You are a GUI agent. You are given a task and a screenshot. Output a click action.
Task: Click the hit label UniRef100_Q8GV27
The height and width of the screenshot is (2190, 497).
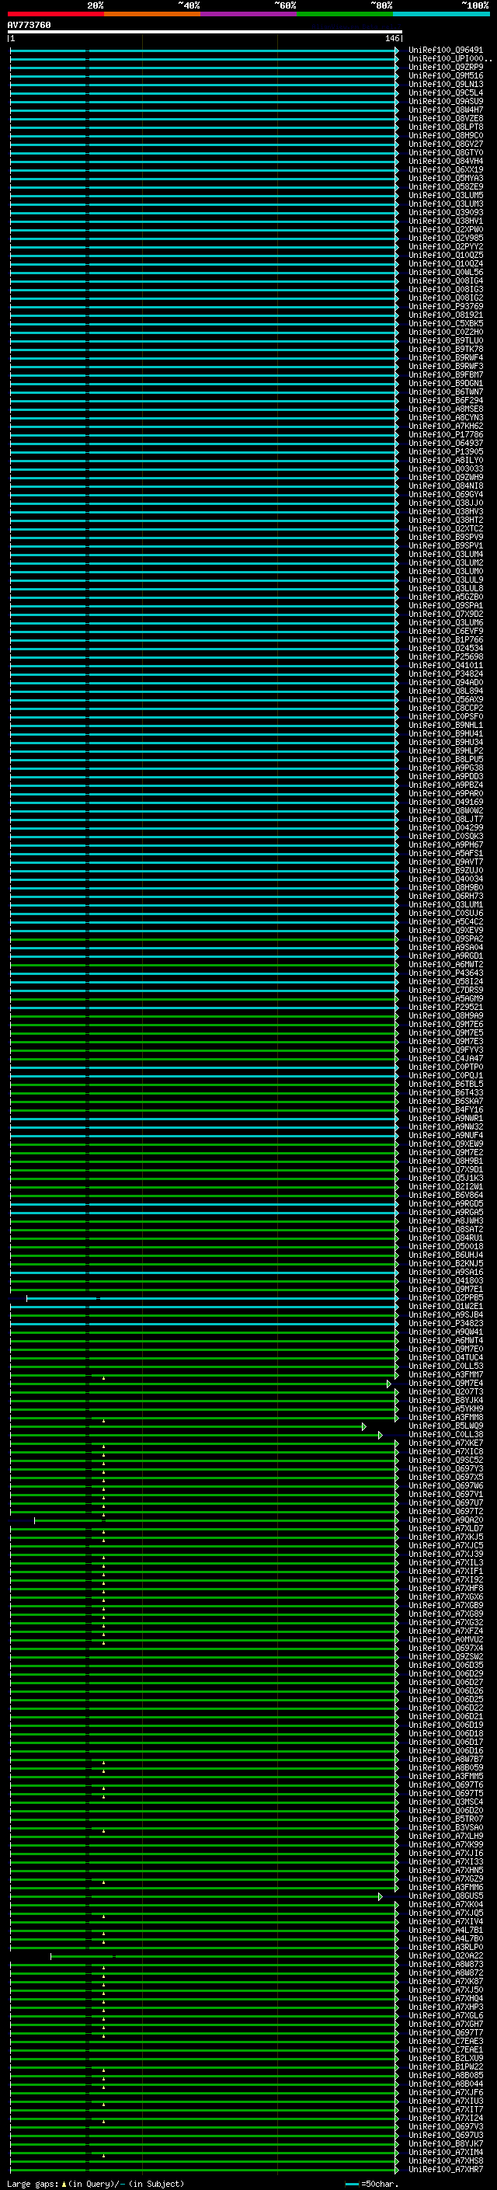click(x=445, y=144)
